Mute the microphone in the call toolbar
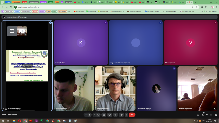Viewport: 219px width, 123px height. click(x=90, y=115)
